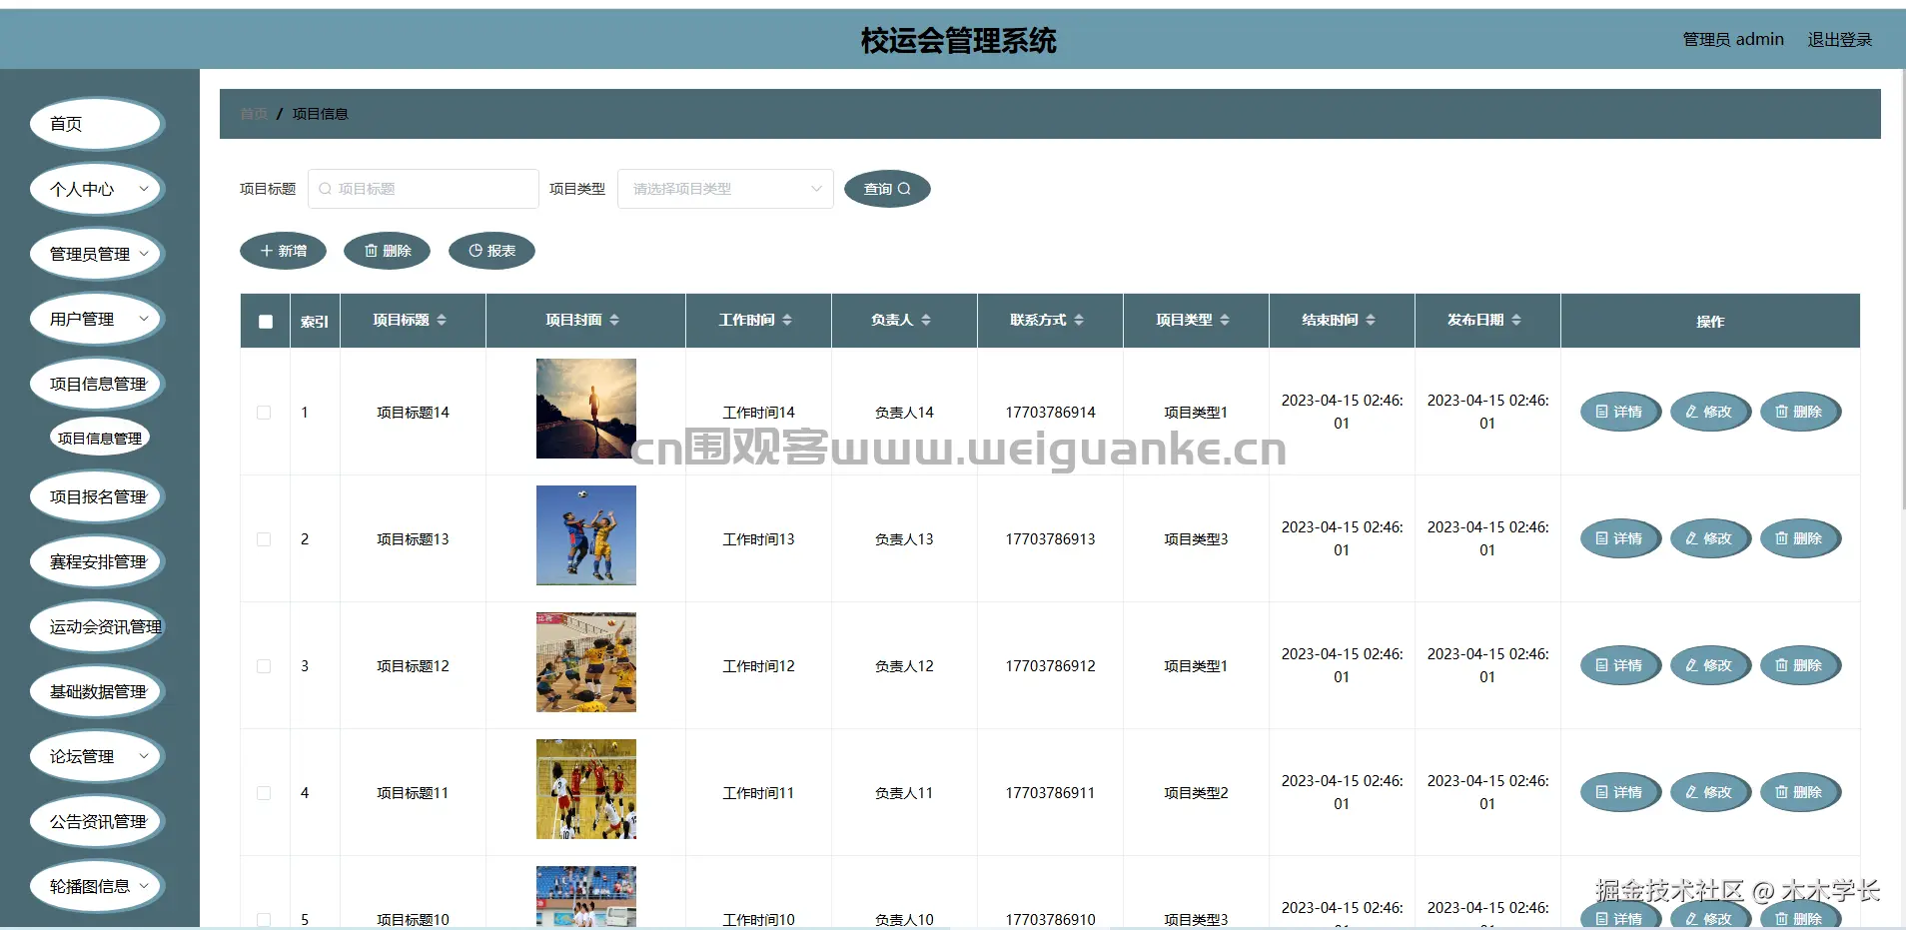Viewport: 1906px width, 930px height.
Task: Click the 负责人13 cell
Action: [x=904, y=539]
